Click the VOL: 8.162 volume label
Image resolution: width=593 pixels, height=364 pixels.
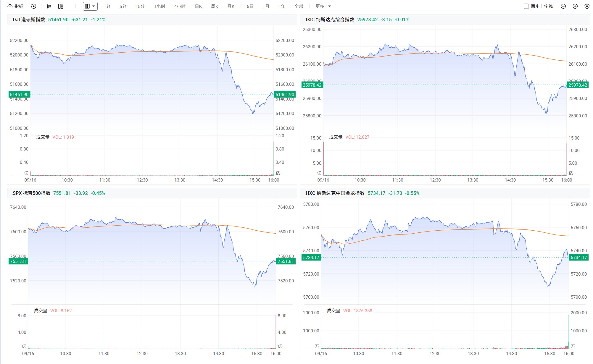61,311
